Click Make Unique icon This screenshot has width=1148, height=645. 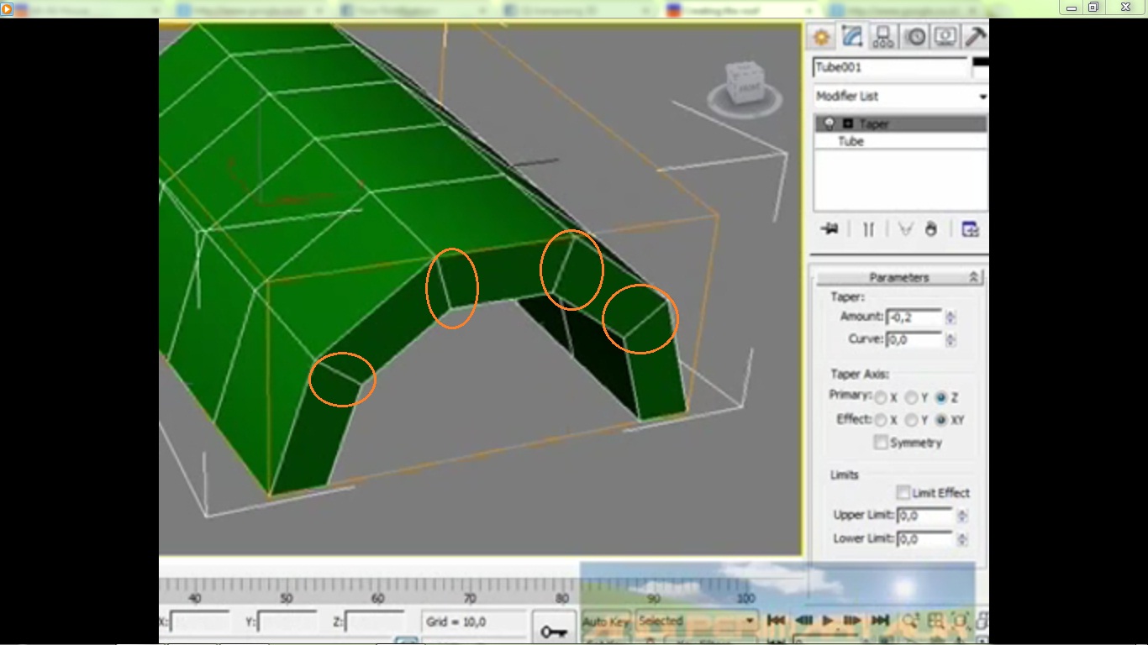point(905,229)
